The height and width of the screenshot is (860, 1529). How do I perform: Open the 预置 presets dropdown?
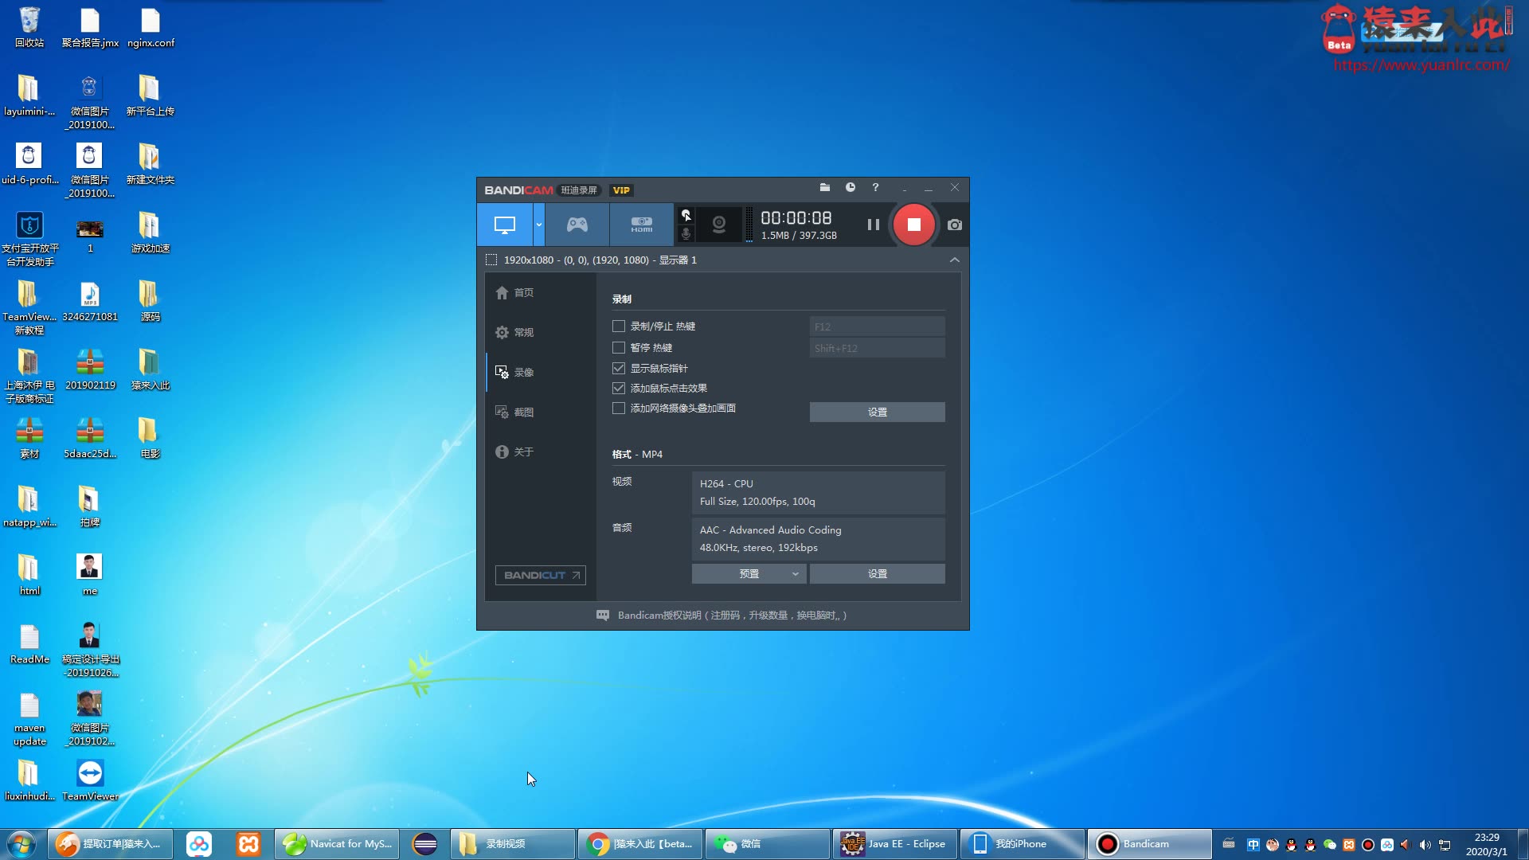[x=749, y=573]
